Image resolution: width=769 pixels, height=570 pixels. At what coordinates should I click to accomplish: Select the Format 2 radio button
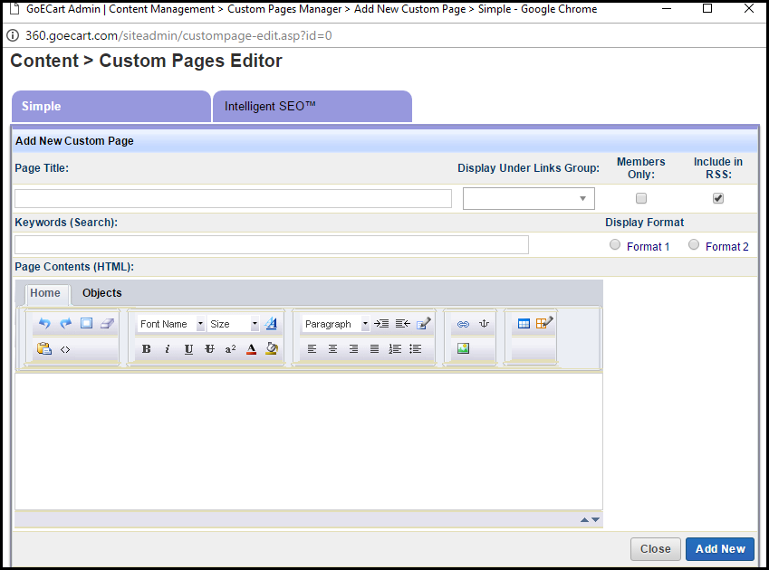coord(694,244)
